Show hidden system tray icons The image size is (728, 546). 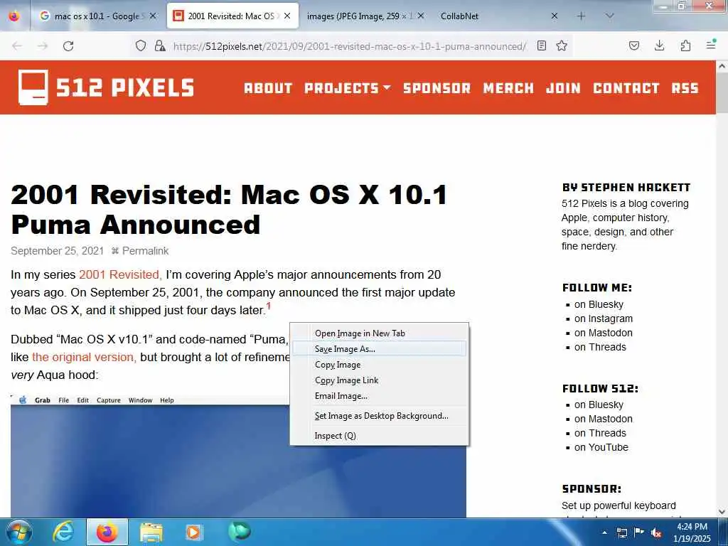tap(604, 532)
